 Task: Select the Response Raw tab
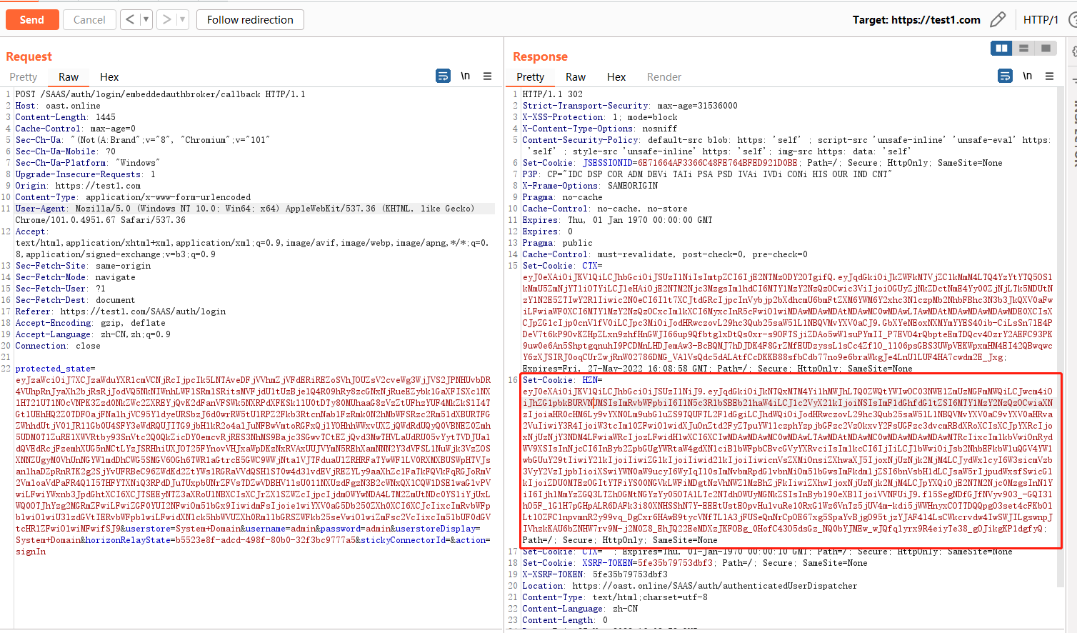tap(576, 76)
